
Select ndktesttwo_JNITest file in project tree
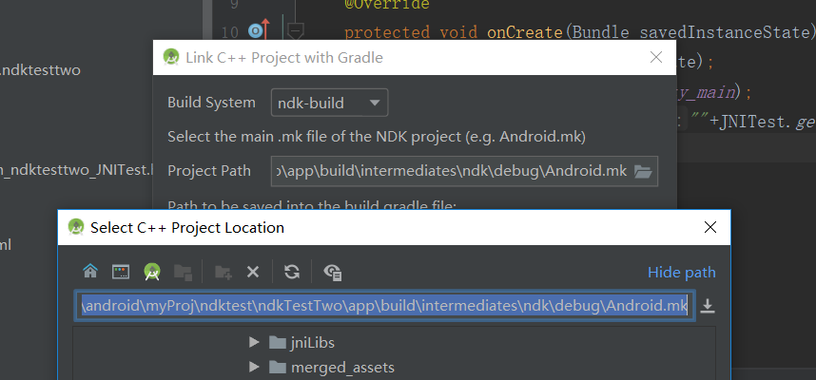[76, 169]
